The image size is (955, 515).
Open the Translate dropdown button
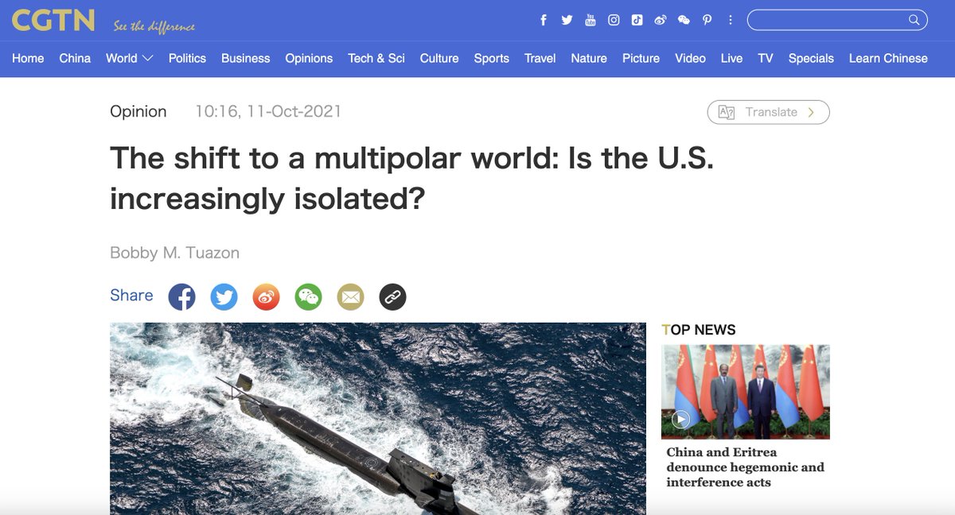(768, 112)
